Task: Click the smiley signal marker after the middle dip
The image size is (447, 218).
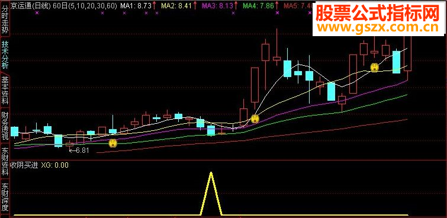Action: (255, 118)
